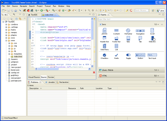Expand the jQuery Mobile palette section

point(131,70)
